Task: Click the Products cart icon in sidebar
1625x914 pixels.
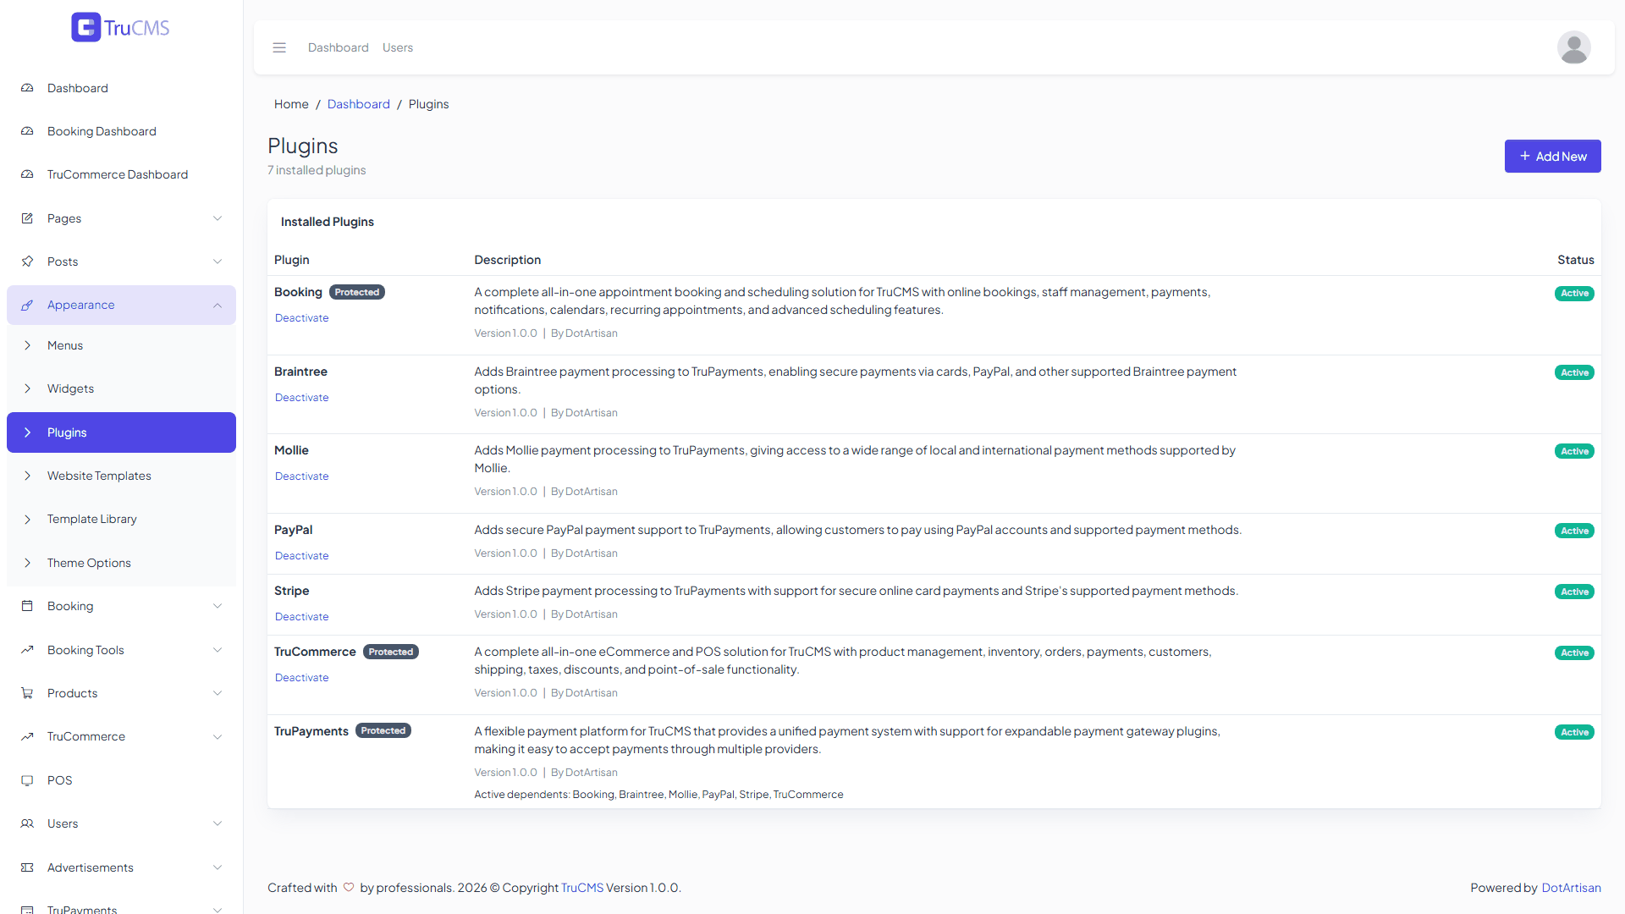Action: coord(27,693)
